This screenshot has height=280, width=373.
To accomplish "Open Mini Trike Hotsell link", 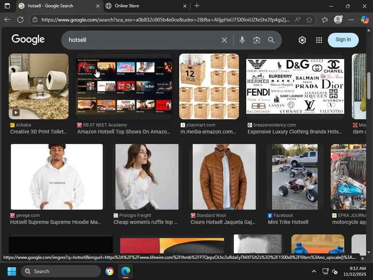I will 288,222.
